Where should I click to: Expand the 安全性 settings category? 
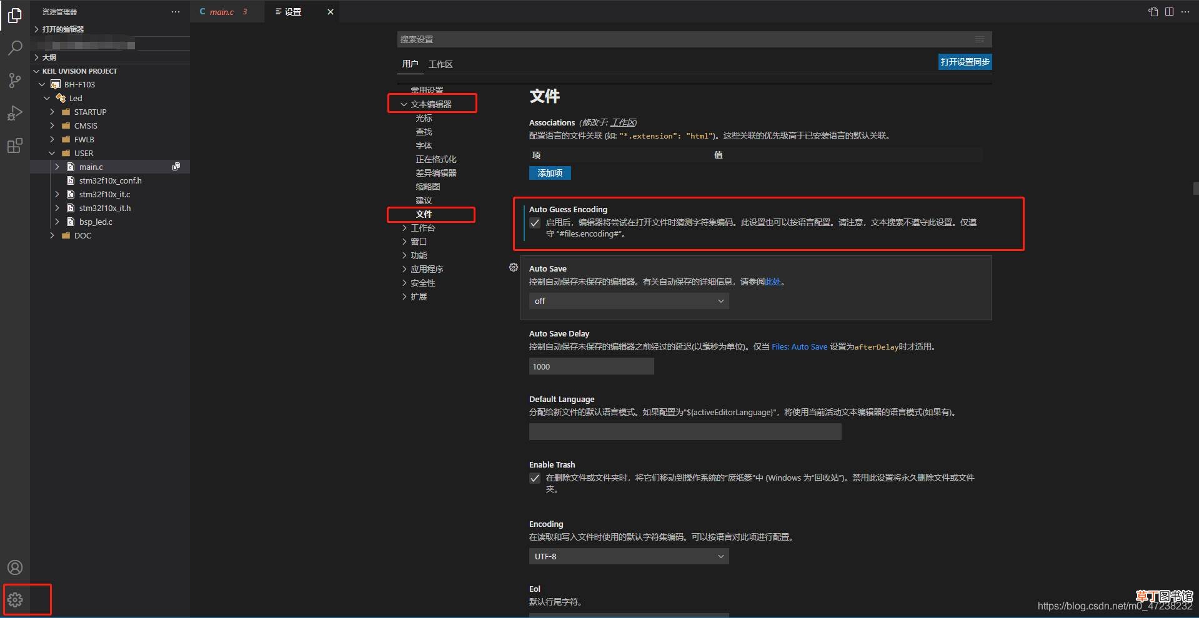pyautogui.click(x=404, y=283)
